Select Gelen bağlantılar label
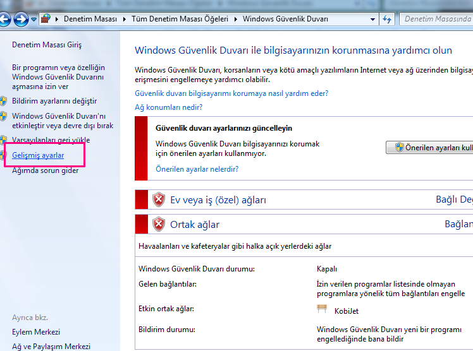The width and height of the screenshot is (473, 351). (168, 284)
